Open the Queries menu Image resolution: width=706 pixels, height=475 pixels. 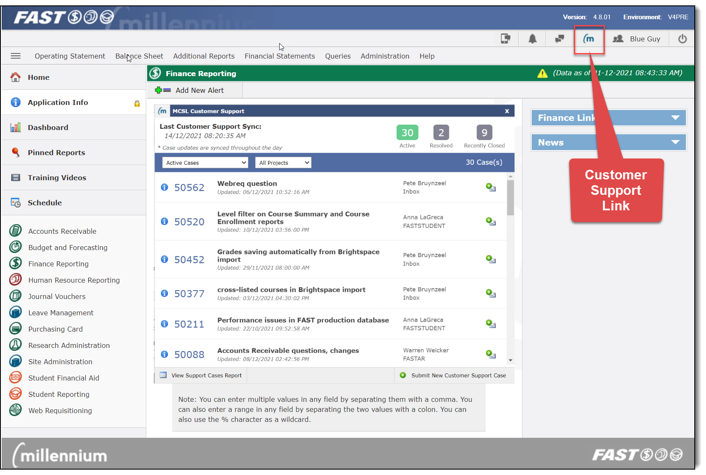click(x=338, y=56)
